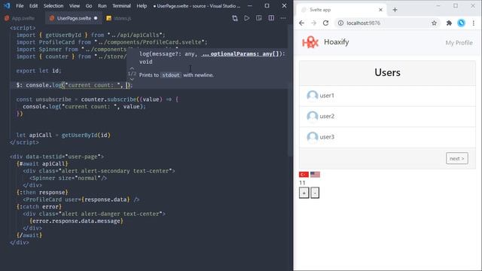Open the Help menu

click(x=142, y=6)
